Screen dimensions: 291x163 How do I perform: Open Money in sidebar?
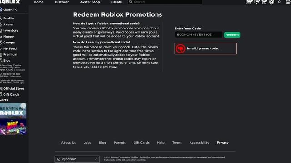point(8,37)
